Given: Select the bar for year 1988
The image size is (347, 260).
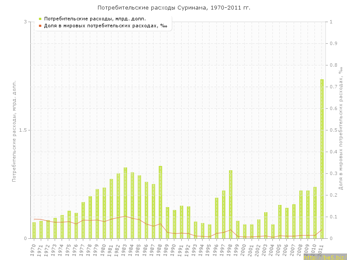Looking at the screenshot, I should click(160, 202).
